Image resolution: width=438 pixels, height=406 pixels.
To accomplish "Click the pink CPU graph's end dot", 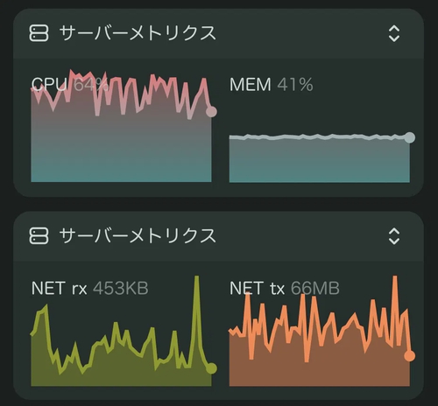I will (211, 111).
